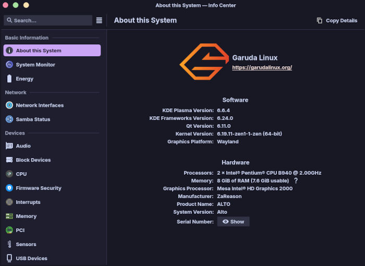Open the garudalinux.org link
Screen dimensions: 365x266
[262, 67]
